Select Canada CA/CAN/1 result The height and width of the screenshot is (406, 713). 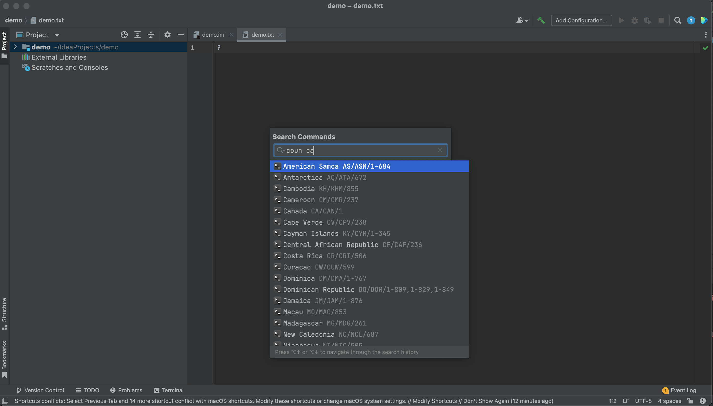coord(369,211)
